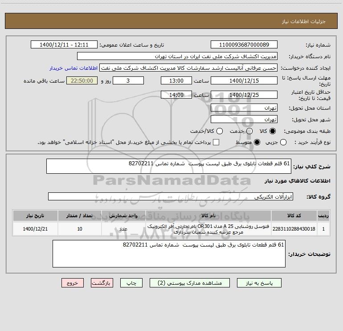Click the row number 1 cell
The width and height of the screenshot is (343, 331).
(x=323, y=229)
